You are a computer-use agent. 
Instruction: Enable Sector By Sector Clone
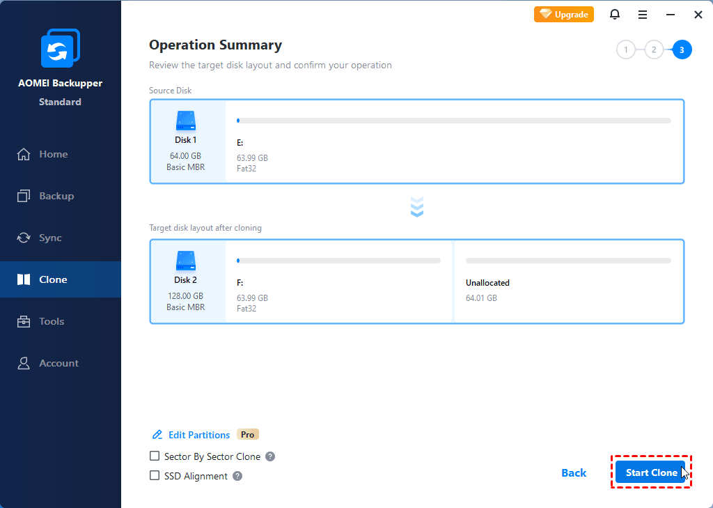tap(154, 456)
